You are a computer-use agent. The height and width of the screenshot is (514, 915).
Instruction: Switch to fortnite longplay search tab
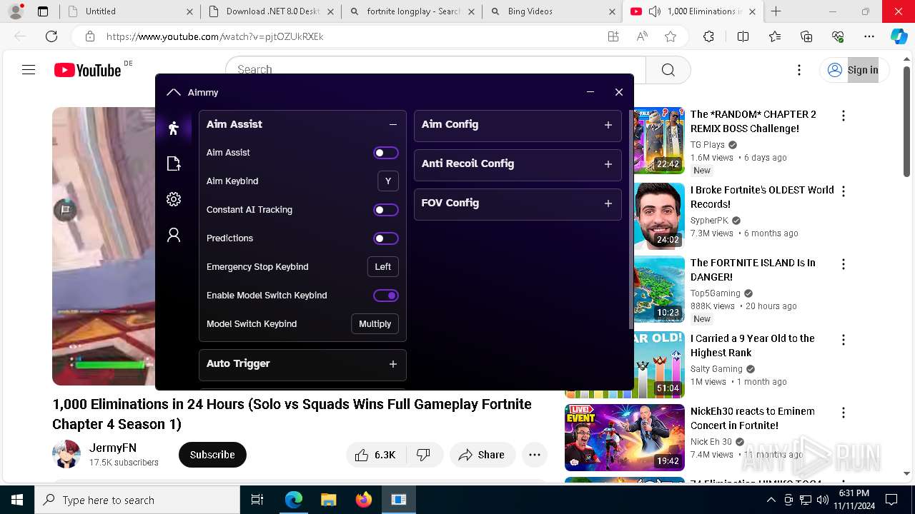coord(412,11)
